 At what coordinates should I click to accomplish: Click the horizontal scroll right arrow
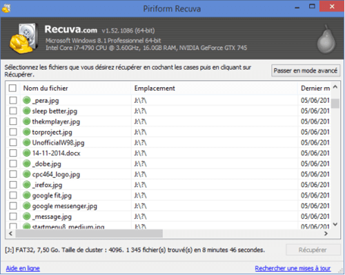pos(326,234)
